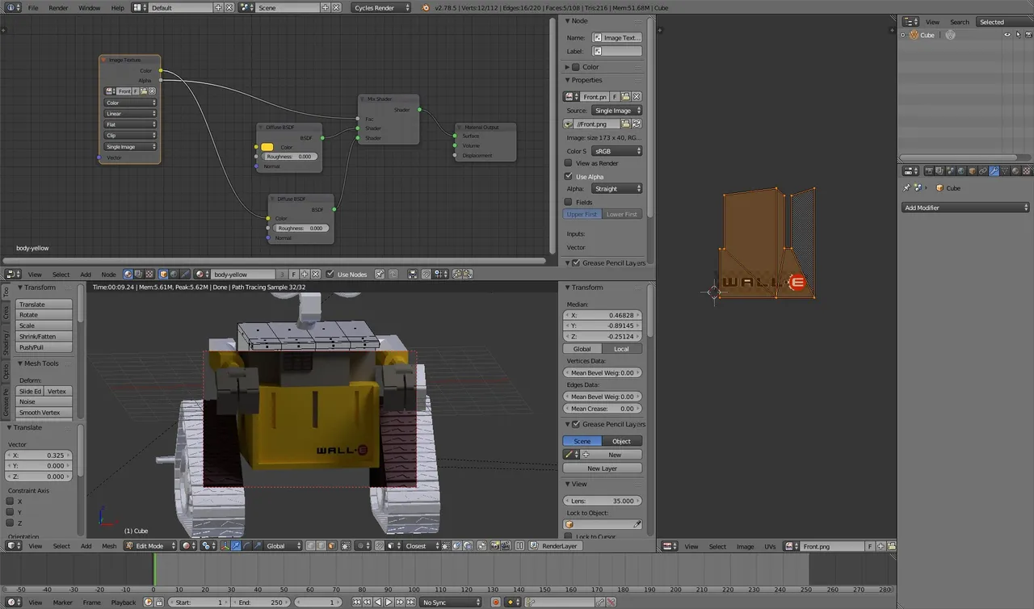Click the Shrink/Fatten button
This screenshot has width=1034, height=609.
45,336
